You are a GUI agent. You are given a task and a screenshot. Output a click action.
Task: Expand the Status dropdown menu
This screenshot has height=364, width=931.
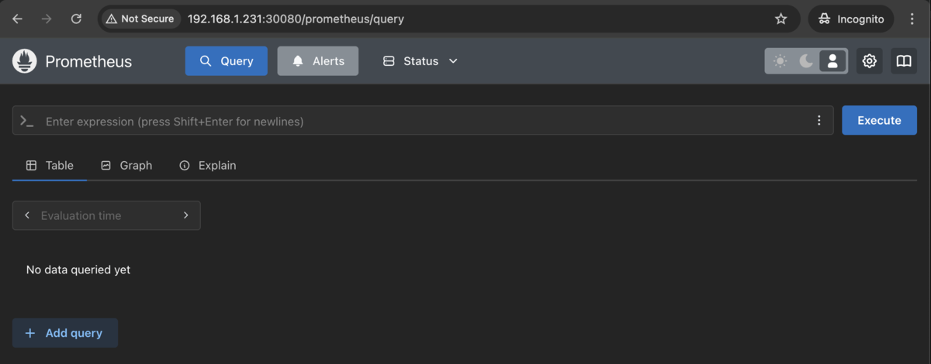coord(421,61)
